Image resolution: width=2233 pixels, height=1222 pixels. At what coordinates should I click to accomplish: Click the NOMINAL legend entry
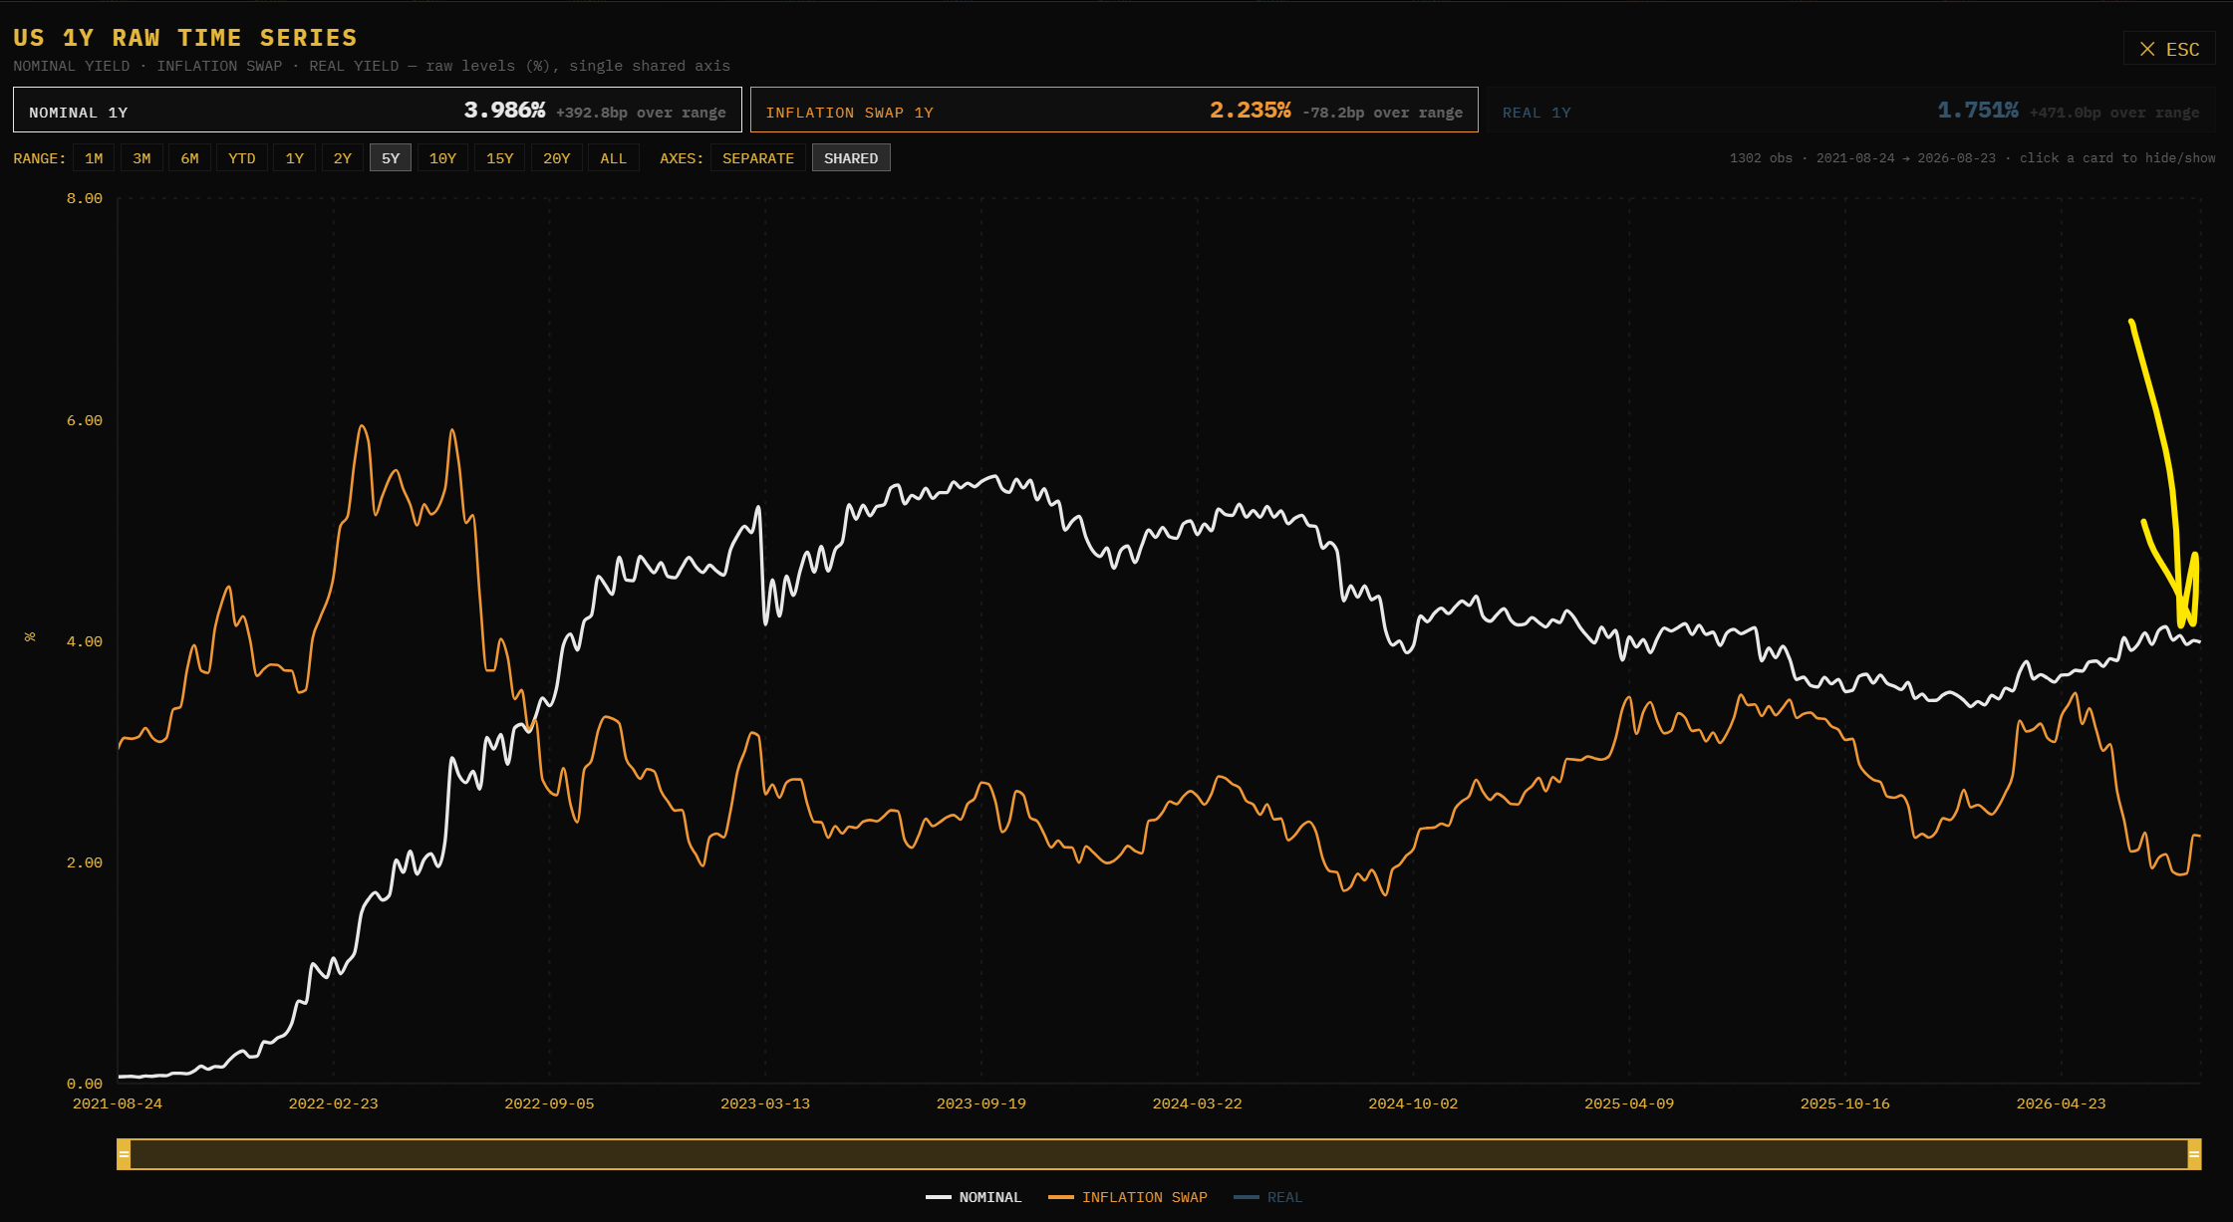click(x=974, y=1197)
